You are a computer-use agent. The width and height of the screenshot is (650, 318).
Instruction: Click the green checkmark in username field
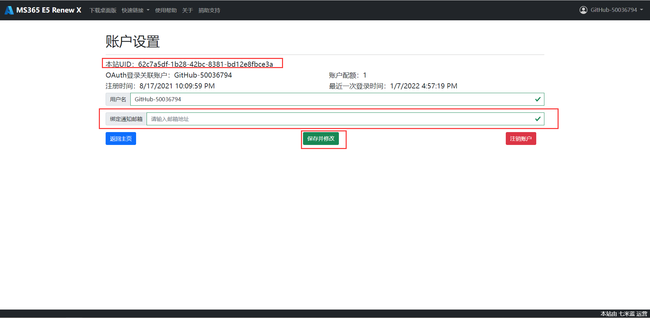538,99
